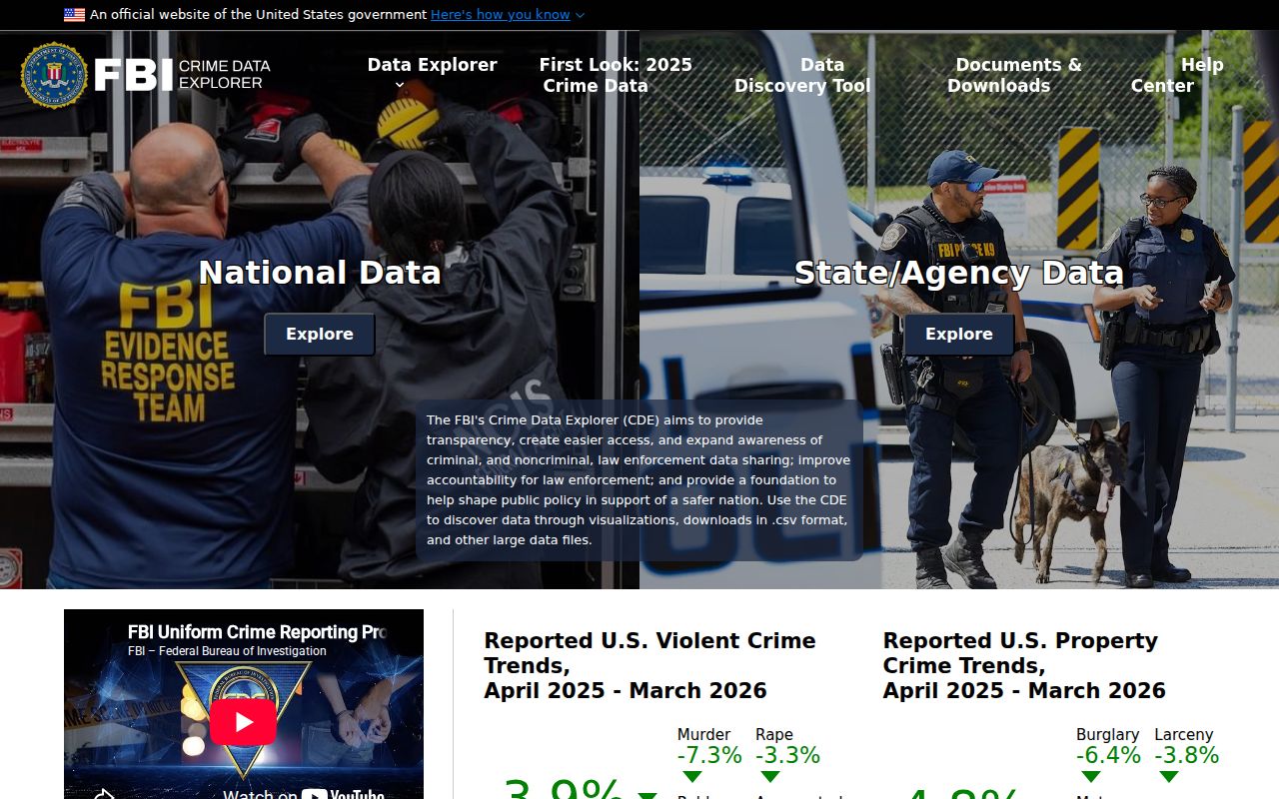Click Reported U.S. Violent Crime Trends heading

649,665
